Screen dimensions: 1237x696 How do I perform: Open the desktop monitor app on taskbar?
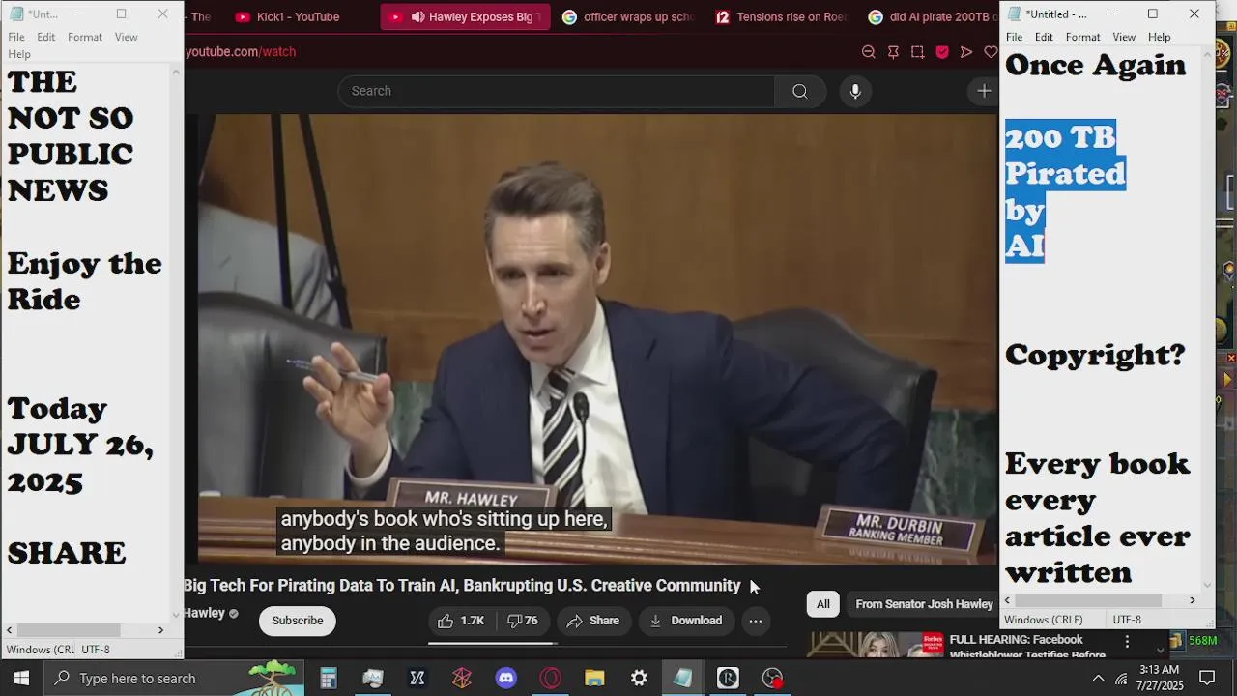tap(373, 679)
